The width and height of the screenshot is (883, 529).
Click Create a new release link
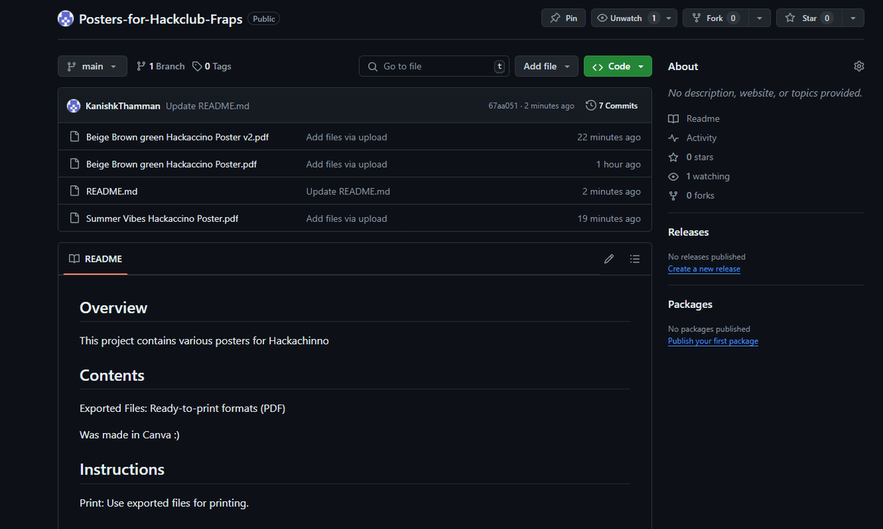[704, 269]
